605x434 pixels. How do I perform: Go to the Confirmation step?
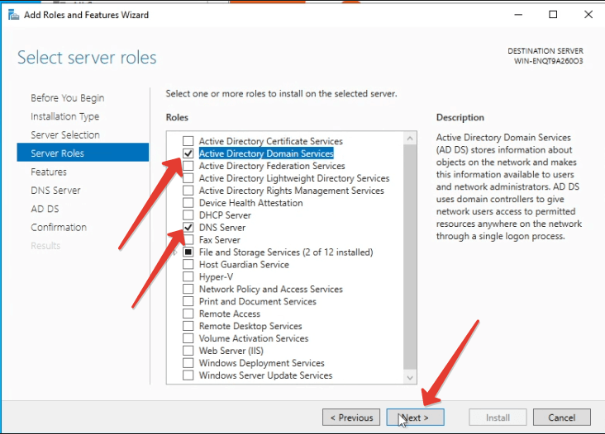[59, 227]
